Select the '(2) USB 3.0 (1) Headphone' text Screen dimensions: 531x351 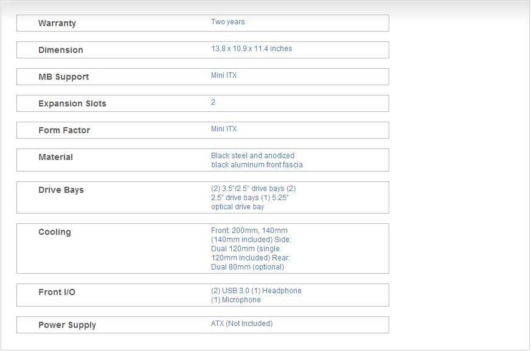click(256, 291)
